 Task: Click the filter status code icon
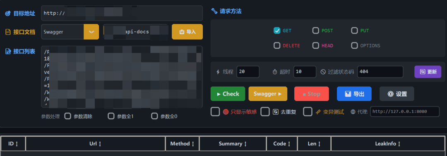323,72
